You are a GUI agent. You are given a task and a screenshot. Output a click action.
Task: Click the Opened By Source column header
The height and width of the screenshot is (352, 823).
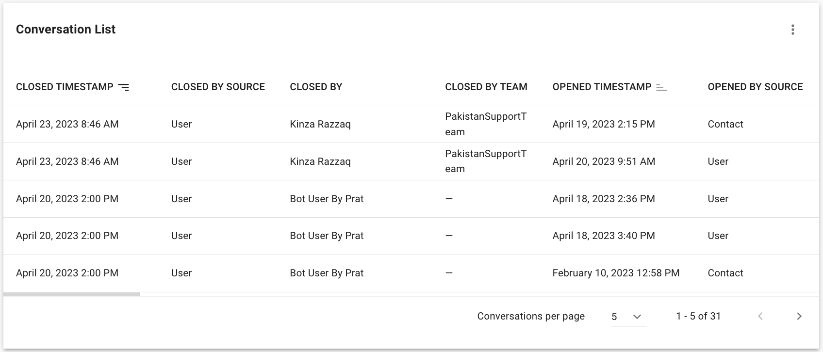pos(755,87)
